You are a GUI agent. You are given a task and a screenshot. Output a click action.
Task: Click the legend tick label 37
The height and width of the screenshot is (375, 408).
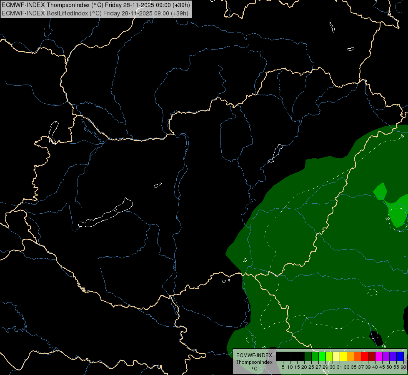361,367
